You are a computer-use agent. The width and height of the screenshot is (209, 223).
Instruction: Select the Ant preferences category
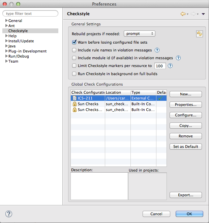11,26
